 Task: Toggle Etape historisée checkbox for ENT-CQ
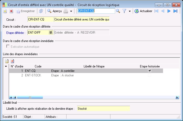pos(150,71)
